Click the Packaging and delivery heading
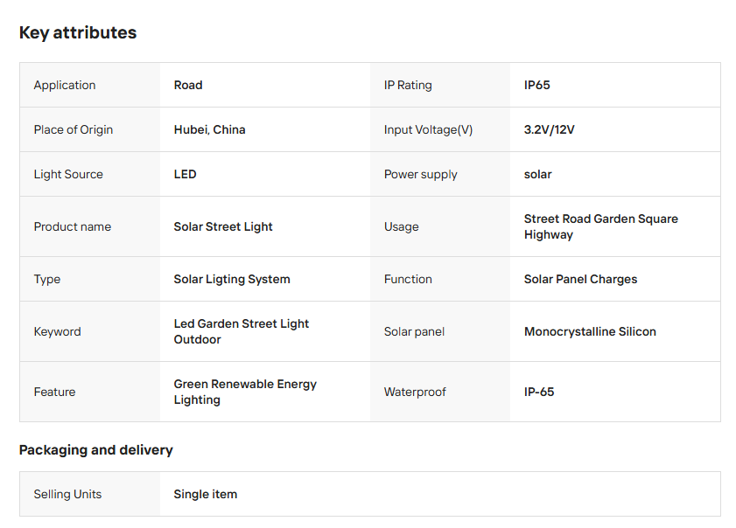Image resolution: width=736 pixels, height=528 pixels. pyautogui.click(x=96, y=450)
